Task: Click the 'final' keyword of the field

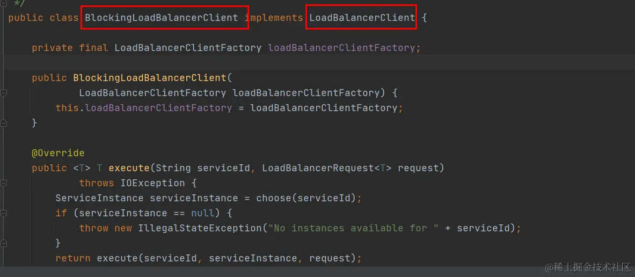Action: [x=93, y=48]
